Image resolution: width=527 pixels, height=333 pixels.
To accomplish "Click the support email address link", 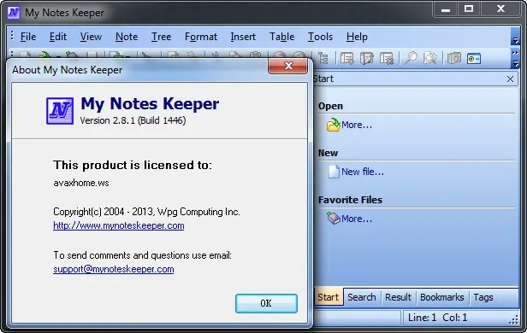I will pos(114,269).
